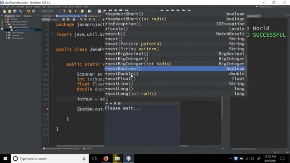Expand the first project in Projects tree
This screenshot has height=163, width=290.
coord(5,19)
